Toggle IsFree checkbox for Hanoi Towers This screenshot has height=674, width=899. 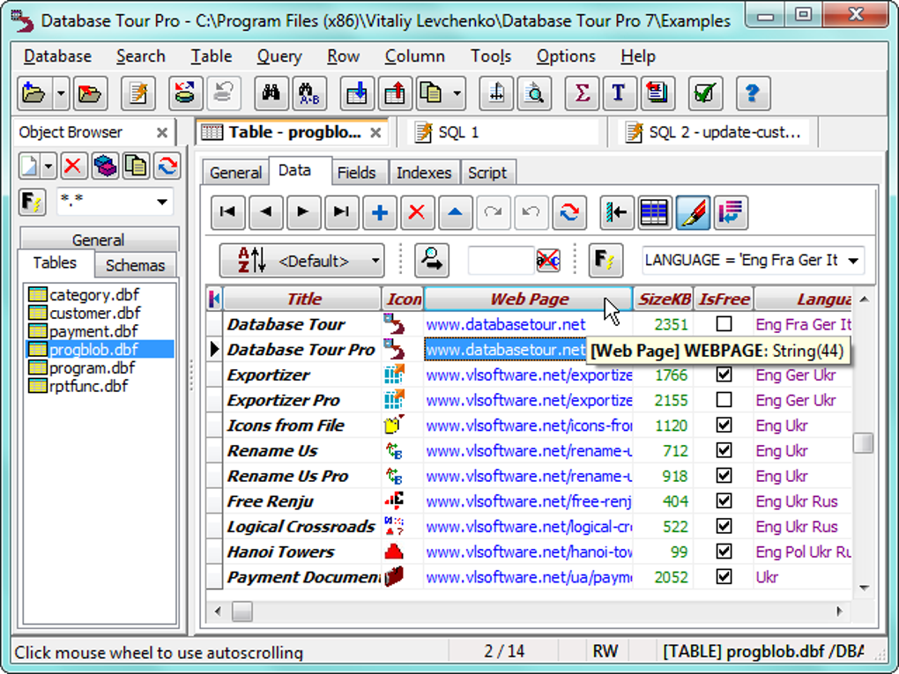coord(724,552)
